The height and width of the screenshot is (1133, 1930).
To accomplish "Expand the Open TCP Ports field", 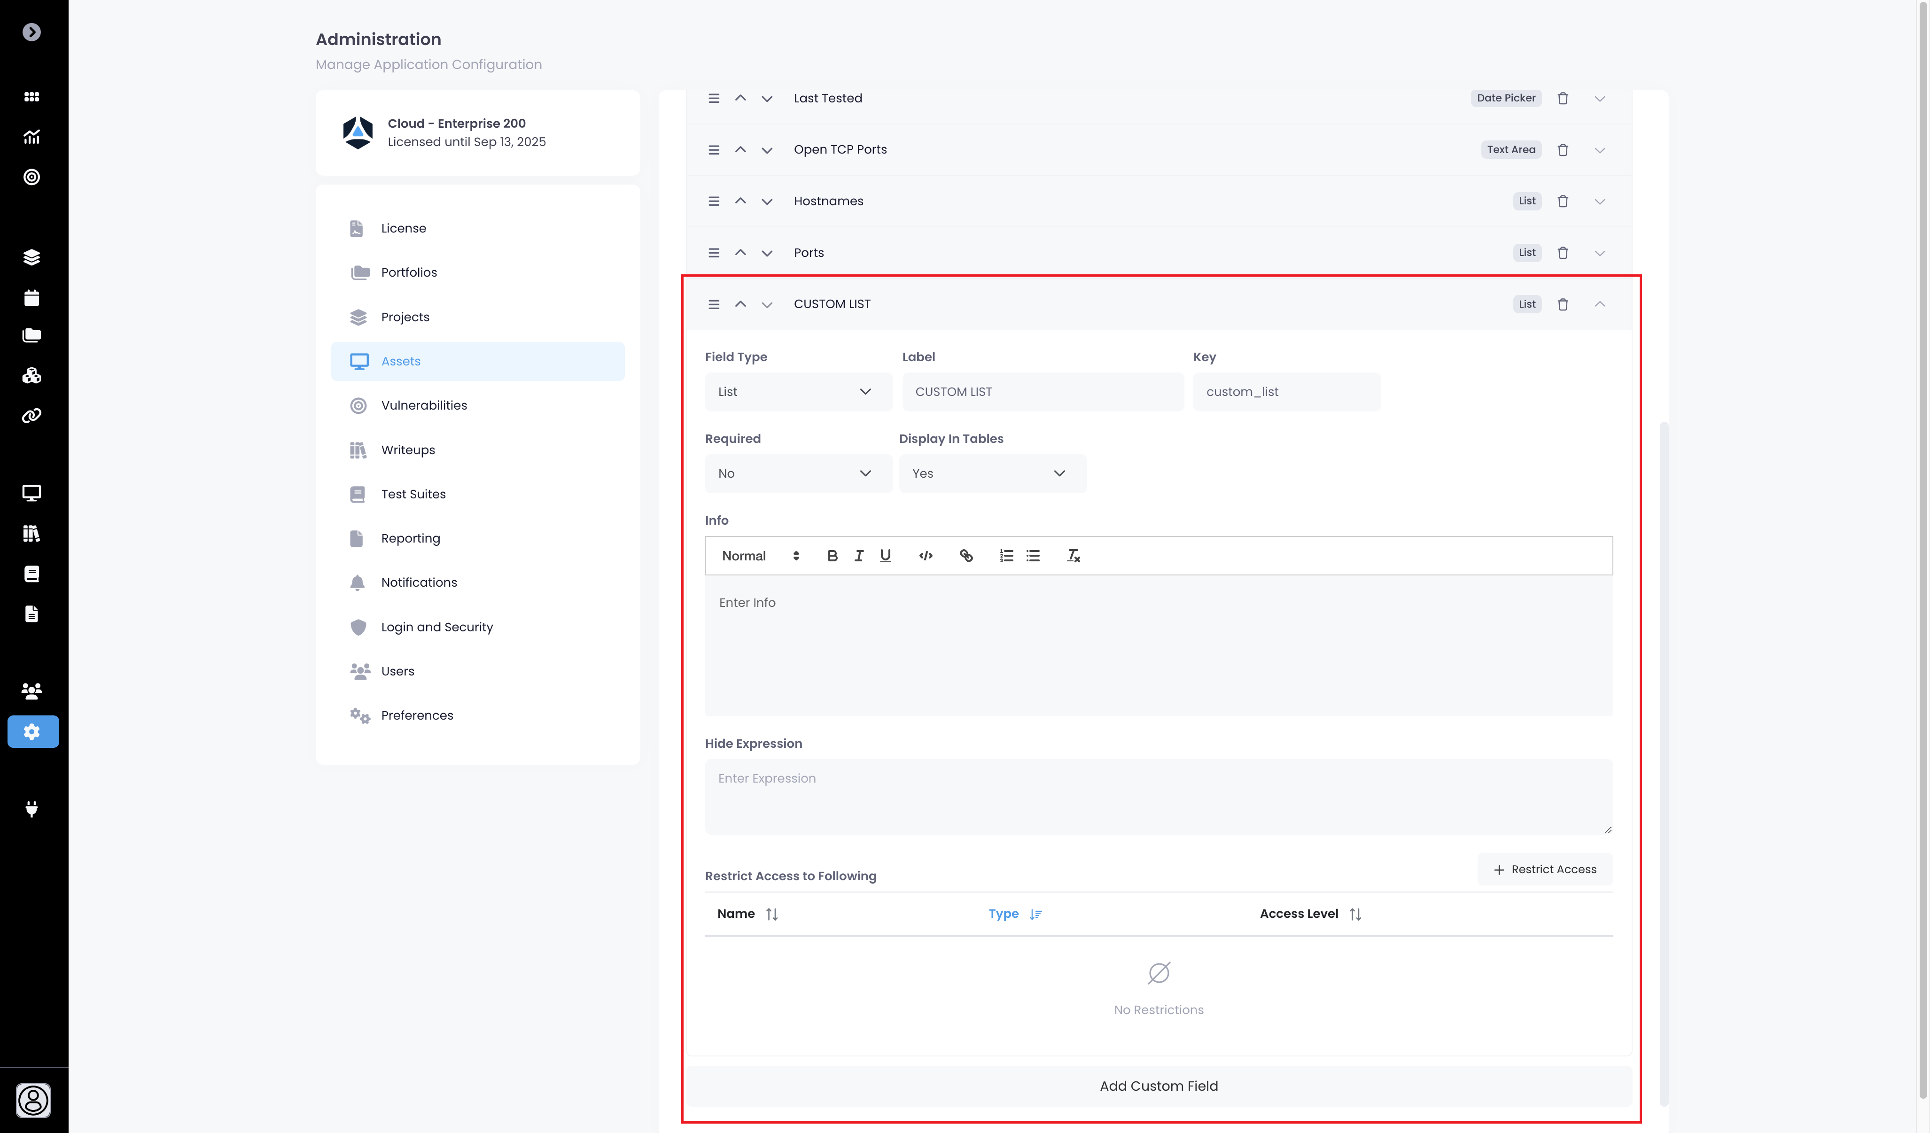I will tap(1599, 150).
